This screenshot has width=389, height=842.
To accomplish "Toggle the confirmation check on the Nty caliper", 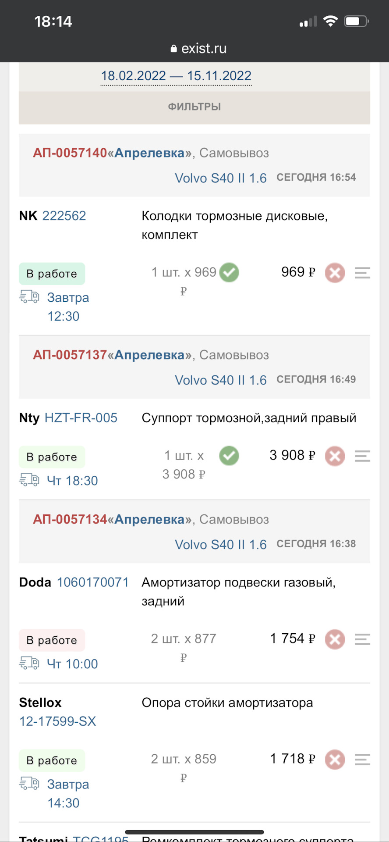I will coord(229,456).
